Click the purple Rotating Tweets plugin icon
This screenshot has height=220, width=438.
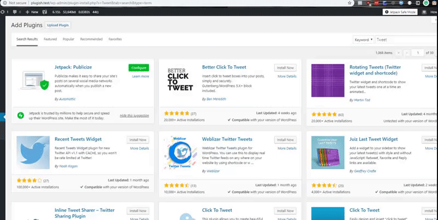(327, 80)
